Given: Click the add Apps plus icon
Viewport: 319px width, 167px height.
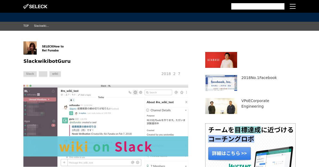Looking at the screenshot, I should (x=54, y=121).
